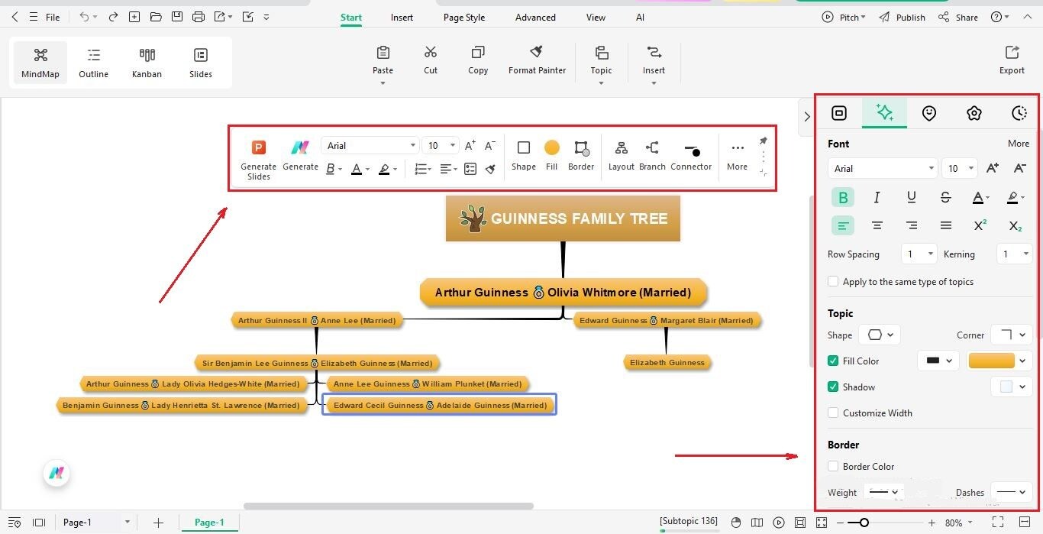Adjust the zoom slider handle

click(864, 523)
